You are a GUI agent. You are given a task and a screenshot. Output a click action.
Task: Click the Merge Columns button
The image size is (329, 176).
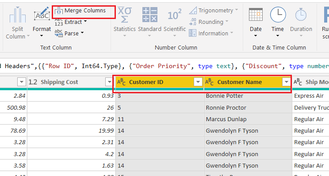(x=80, y=11)
